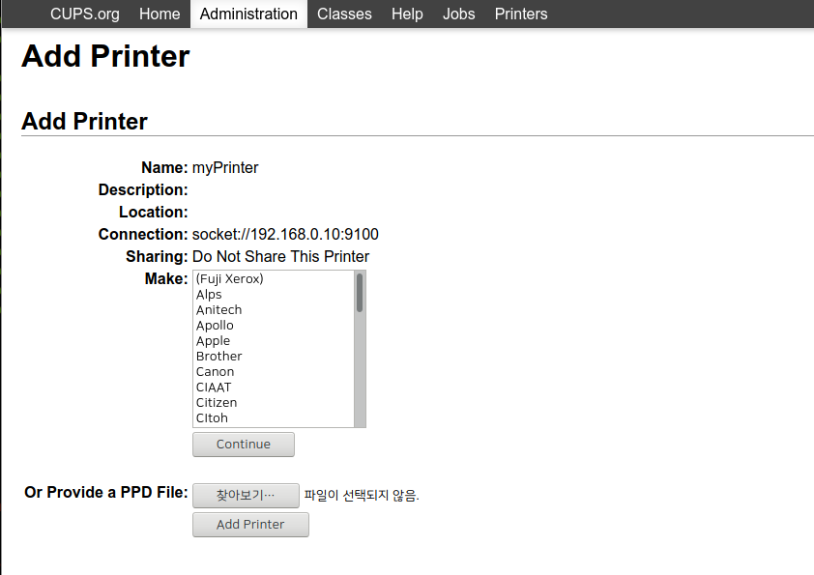Click the 찾아보기 file browse button
Screen dimensions: 814x575
246,496
